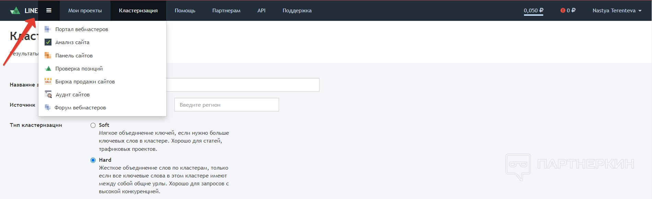Screen dimensions: 652x199
Task: Open the Помощь menu item
Action: [x=185, y=11]
